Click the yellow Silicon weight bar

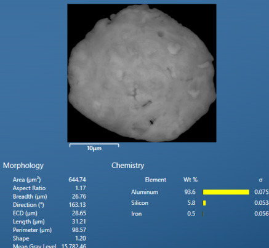[x=204, y=203]
